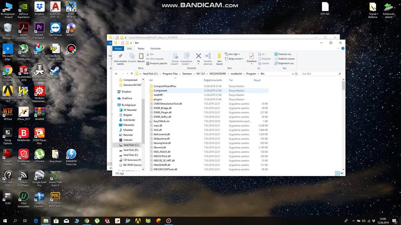Switch to the Giriş ribbon tab
The image size is (401, 225).
pos(129,48)
